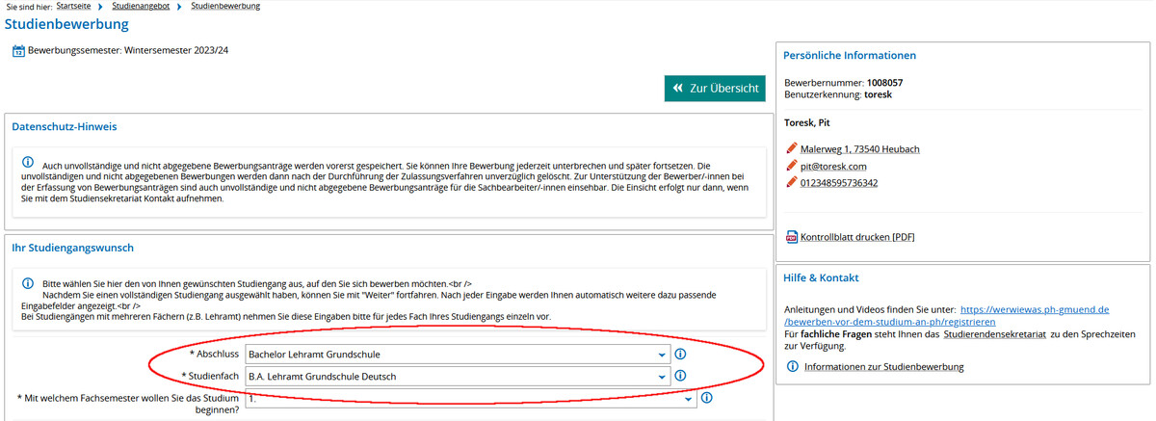Show info for the Studienfach field
This screenshot has height=421, width=1156.
(x=680, y=376)
